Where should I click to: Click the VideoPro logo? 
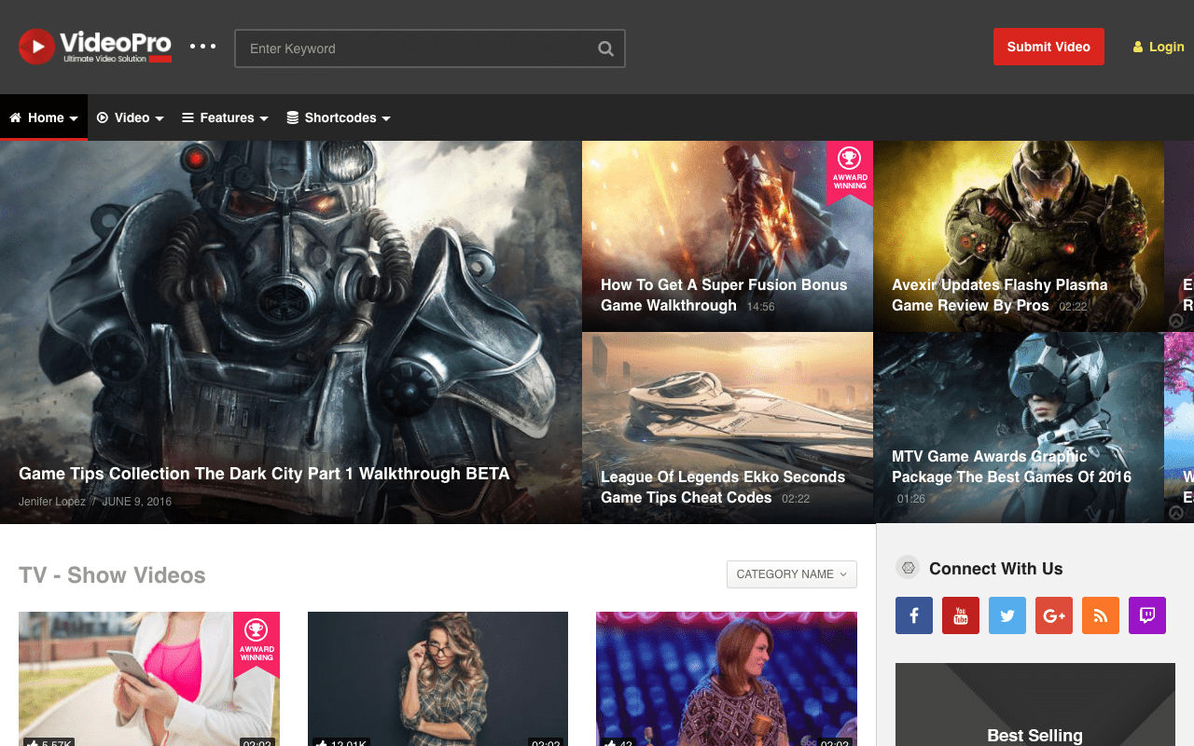pyautogui.click(x=95, y=47)
